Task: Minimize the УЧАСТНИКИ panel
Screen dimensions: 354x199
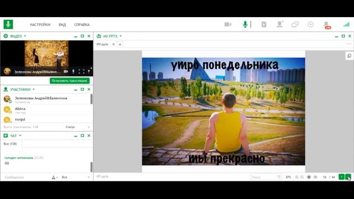Action: [76, 90]
